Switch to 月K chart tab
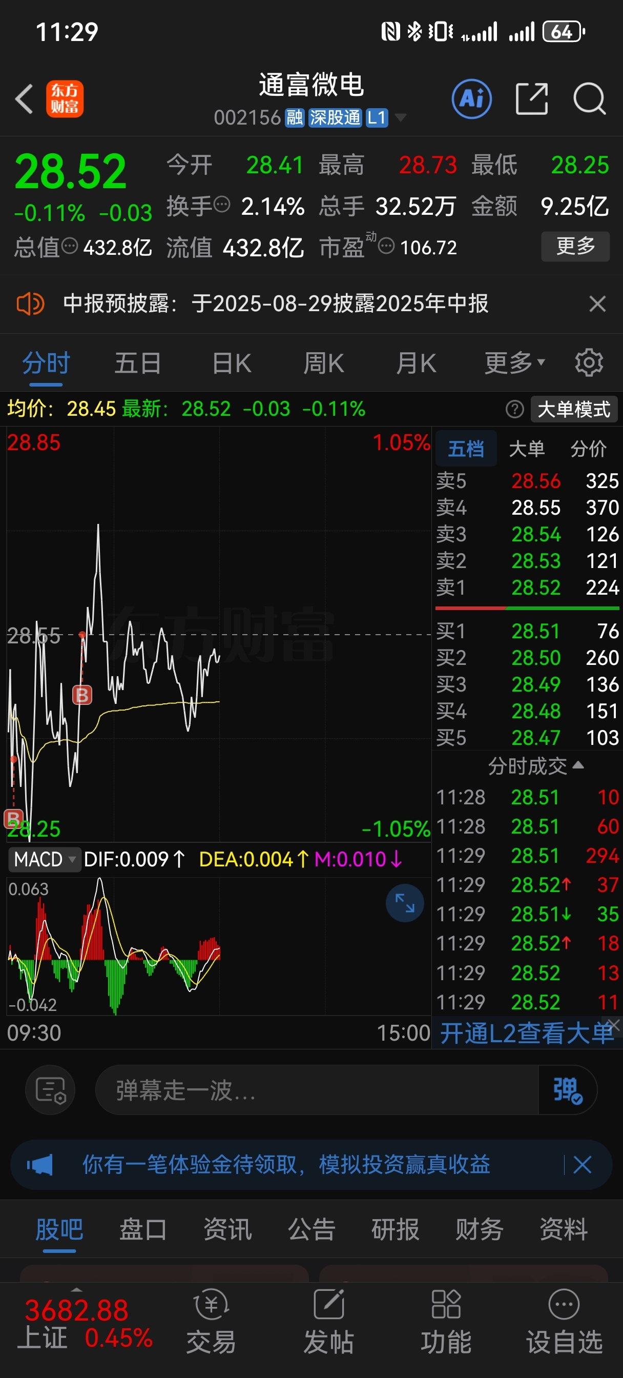 click(416, 362)
